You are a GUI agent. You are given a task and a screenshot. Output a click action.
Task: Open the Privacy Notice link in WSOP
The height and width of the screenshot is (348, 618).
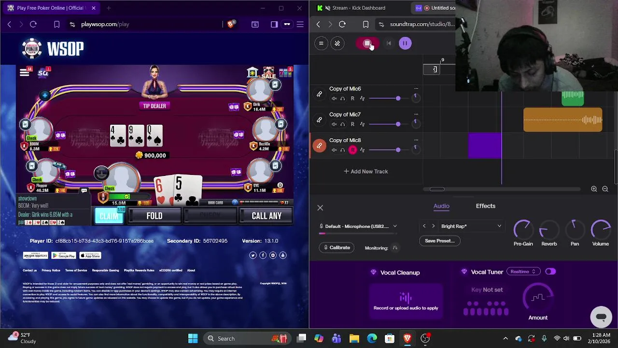click(51, 271)
